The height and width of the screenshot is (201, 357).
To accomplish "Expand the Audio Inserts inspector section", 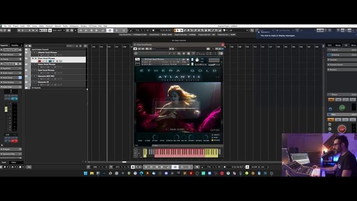I will (x=11, y=73).
